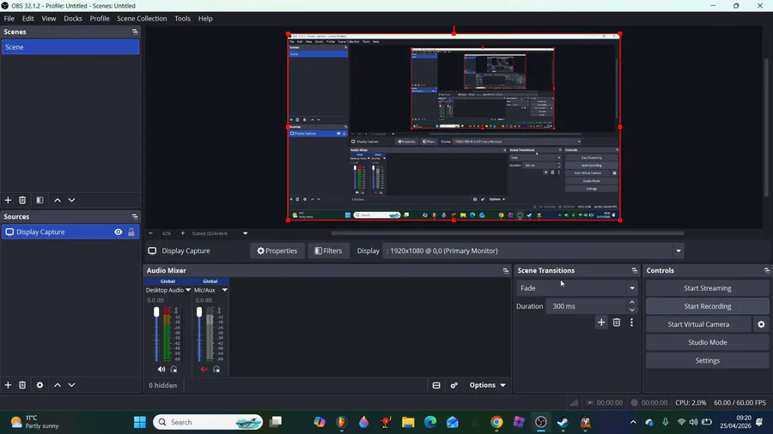
Task: Open source properties gear in Sources dock
Action: tap(40, 385)
